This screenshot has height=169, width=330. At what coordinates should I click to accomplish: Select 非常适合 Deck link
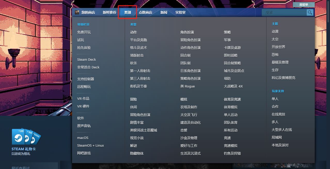click(x=88, y=67)
